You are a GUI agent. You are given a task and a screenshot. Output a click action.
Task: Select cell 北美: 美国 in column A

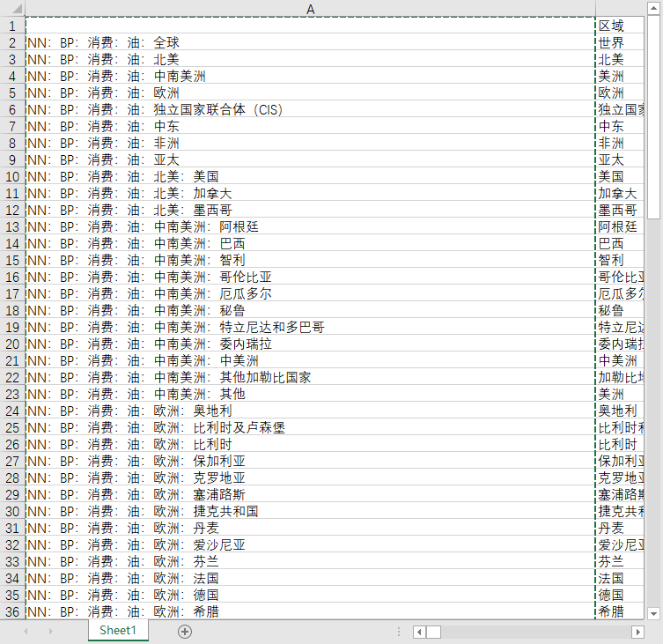[x=310, y=176]
